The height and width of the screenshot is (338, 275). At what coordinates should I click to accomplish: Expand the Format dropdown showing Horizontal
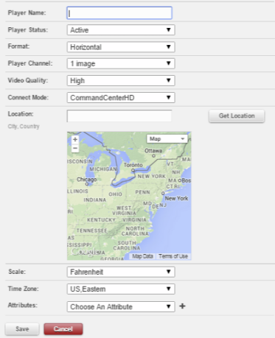121,47
